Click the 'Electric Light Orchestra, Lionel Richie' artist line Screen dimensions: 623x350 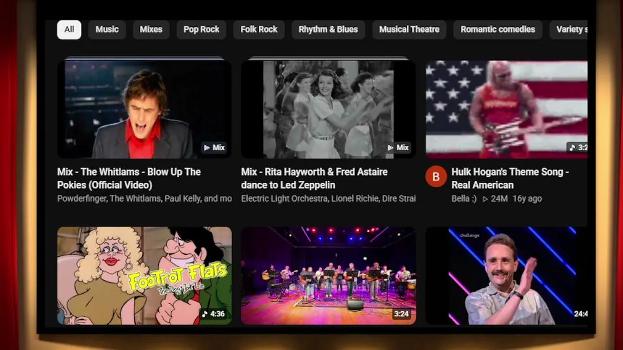329,198
